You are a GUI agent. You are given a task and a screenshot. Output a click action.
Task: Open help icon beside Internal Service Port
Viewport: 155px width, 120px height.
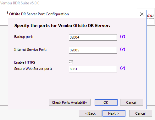click(123, 49)
